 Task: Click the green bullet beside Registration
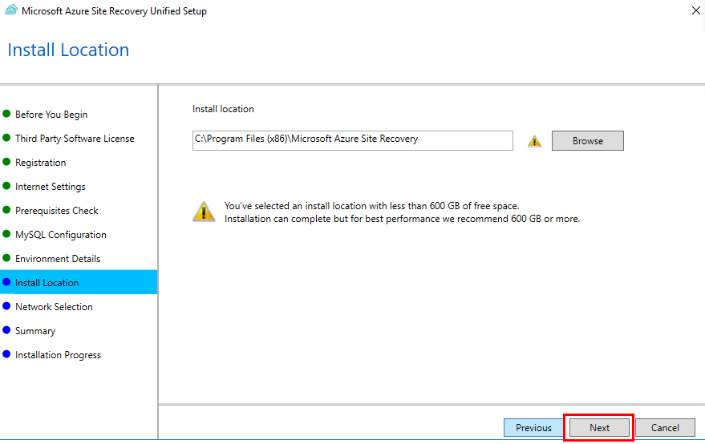[x=6, y=161]
